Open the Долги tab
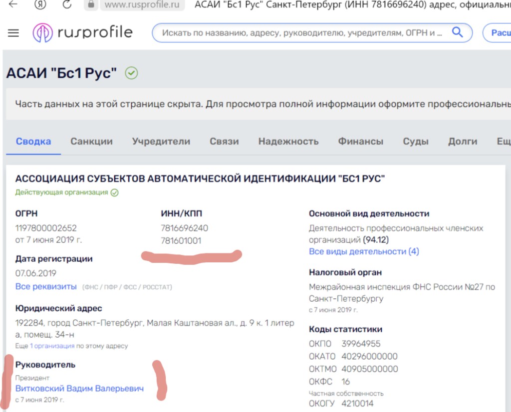 [x=463, y=141]
